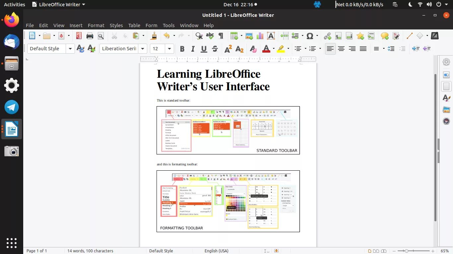Open the line spacing dropdown arrow
This screenshot has height=254, width=453.
click(x=384, y=49)
